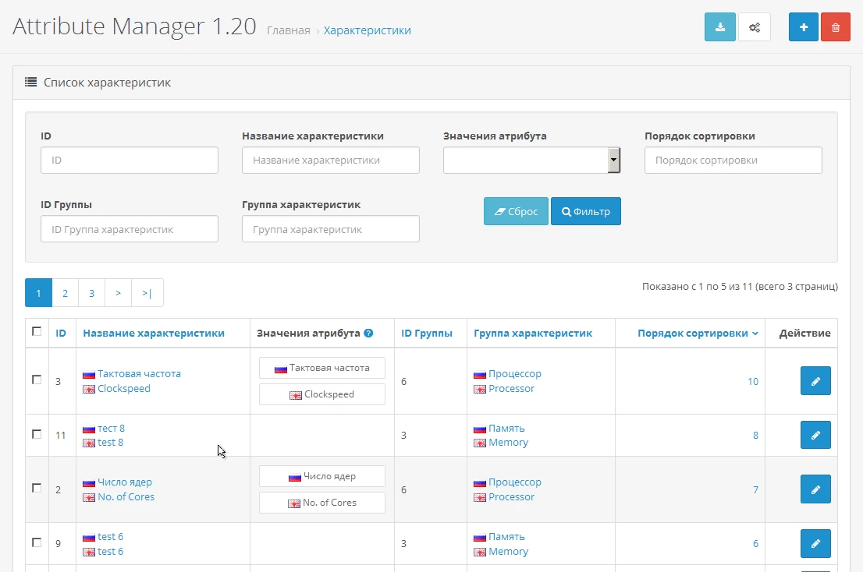The height and width of the screenshot is (572, 863).
Task: Sort the table by ID column
Action: pyautogui.click(x=61, y=333)
